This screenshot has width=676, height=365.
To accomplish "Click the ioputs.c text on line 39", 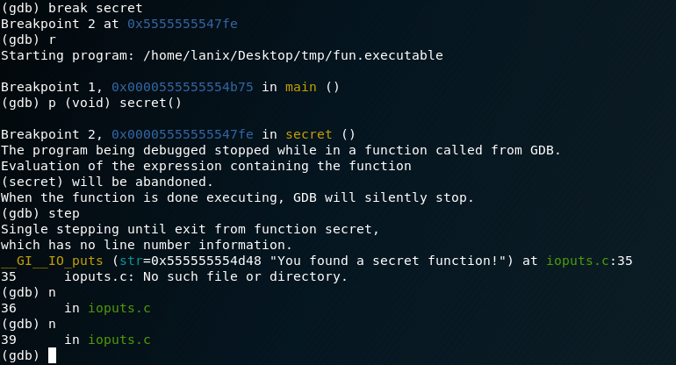I will [x=119, y=340].
